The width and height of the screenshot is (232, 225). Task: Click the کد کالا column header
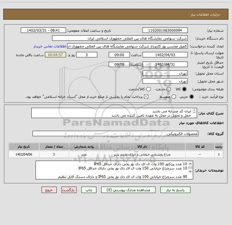click(x=200, y=146)
